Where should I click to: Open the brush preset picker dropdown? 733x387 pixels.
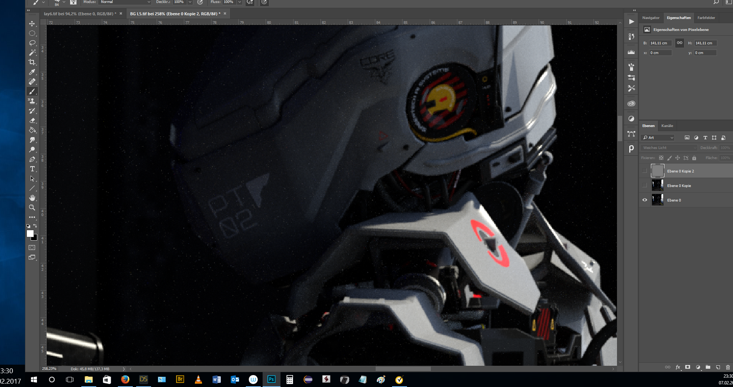coord(64,2)
